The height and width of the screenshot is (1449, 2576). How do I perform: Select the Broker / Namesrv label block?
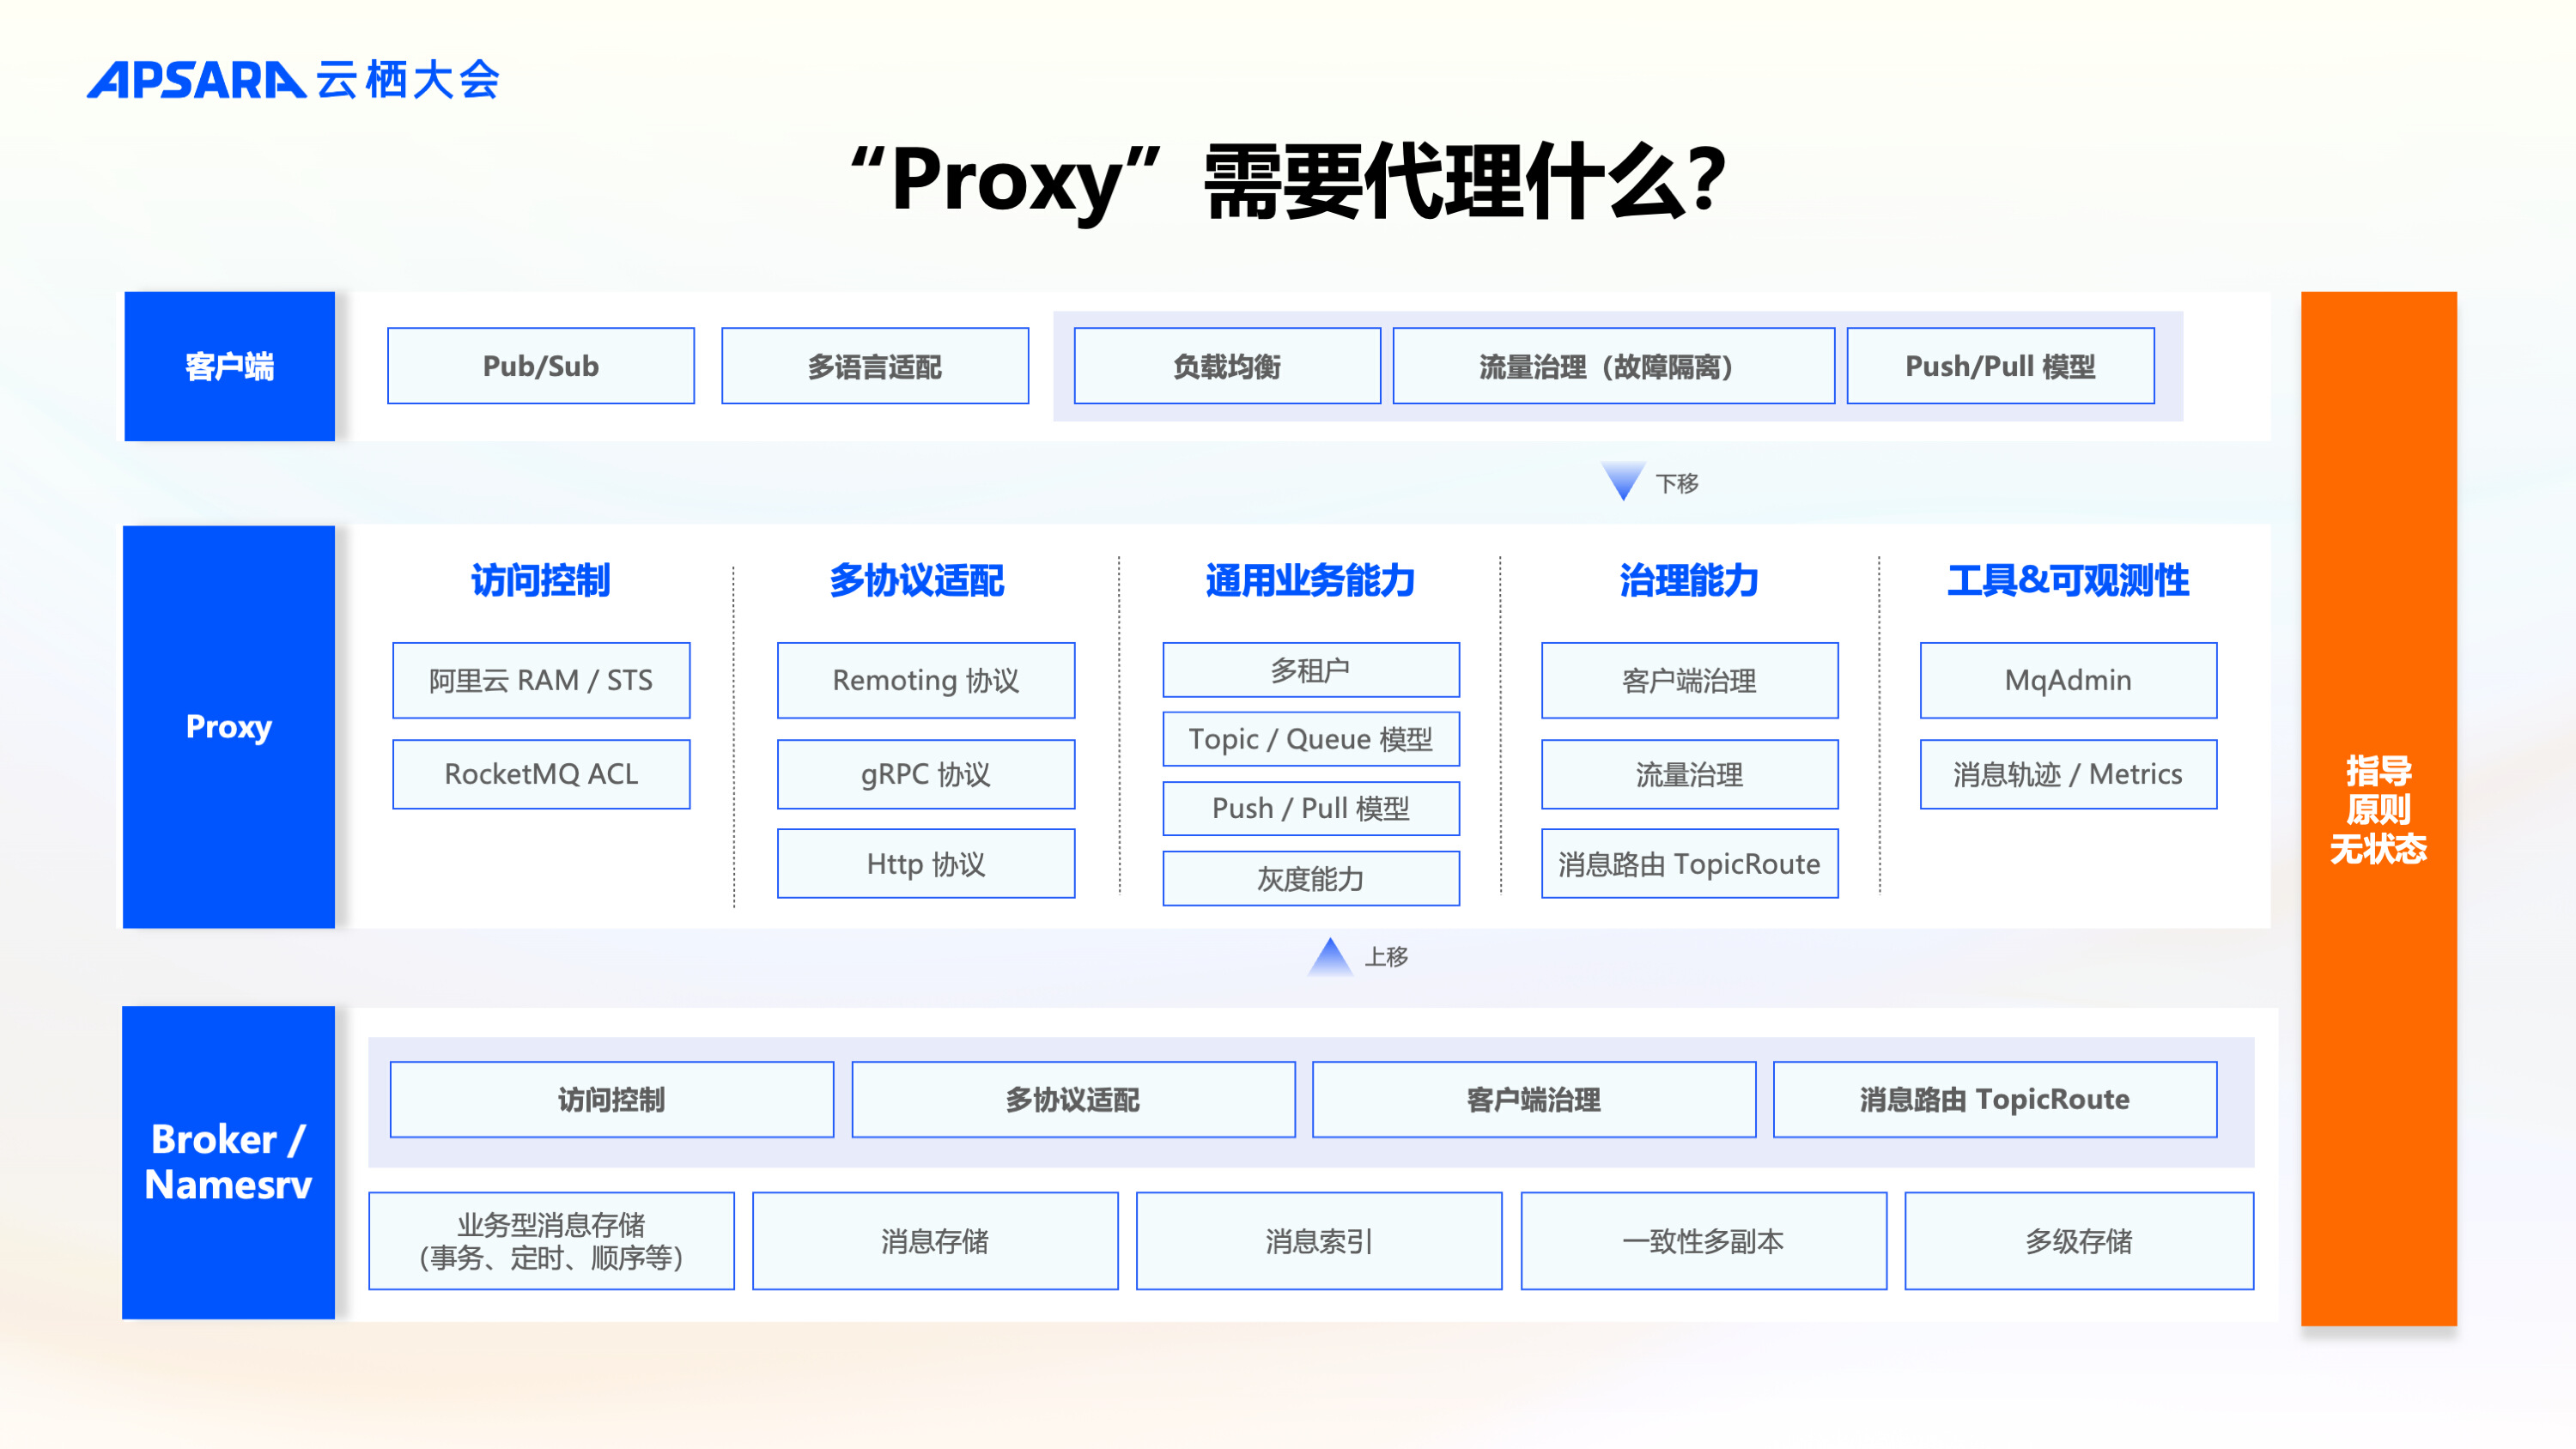click(229, 1162)
